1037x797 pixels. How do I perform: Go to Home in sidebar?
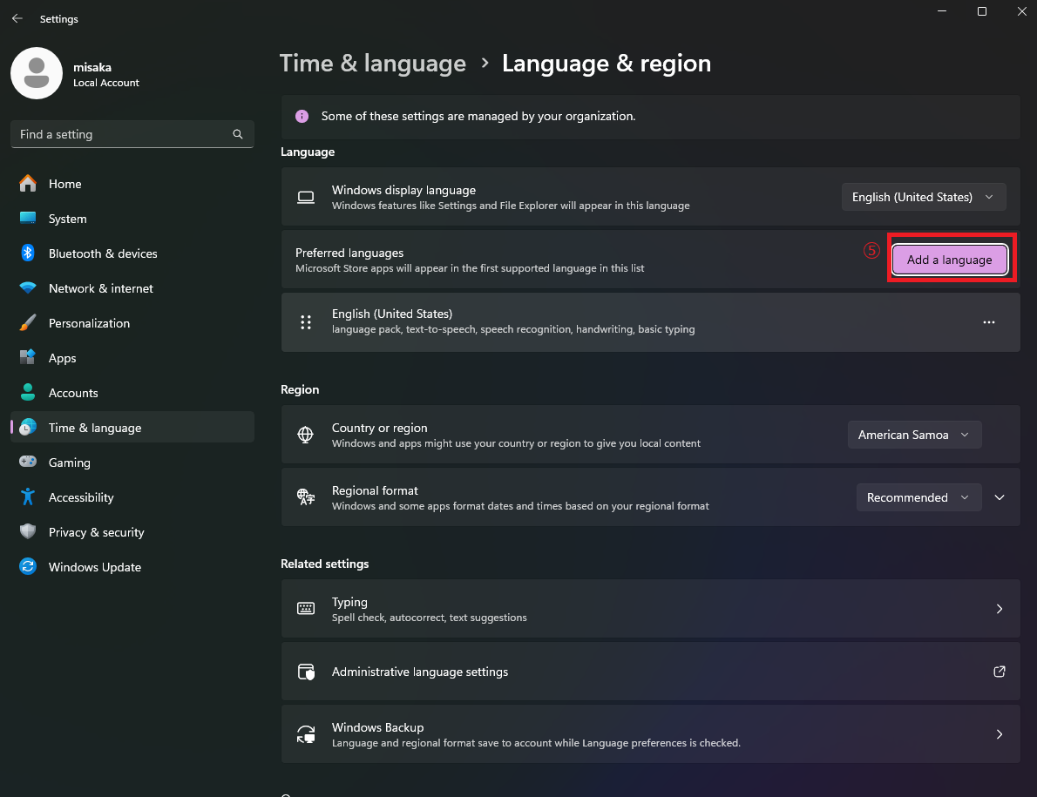132,184
